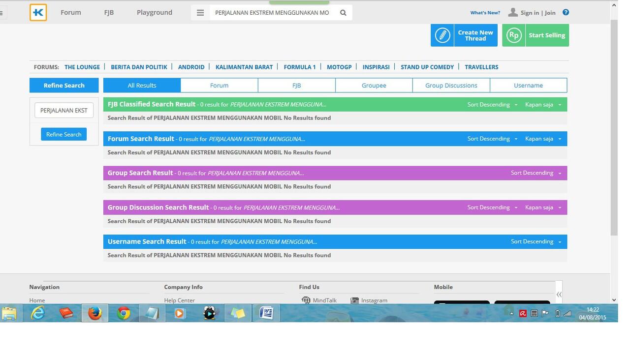Collapse side panel with double chevron icon
Screen dimensions: 630x354
click(x=559, y=294)
